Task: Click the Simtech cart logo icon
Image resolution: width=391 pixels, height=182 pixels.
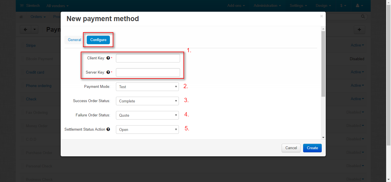Action: click(22, 6)
